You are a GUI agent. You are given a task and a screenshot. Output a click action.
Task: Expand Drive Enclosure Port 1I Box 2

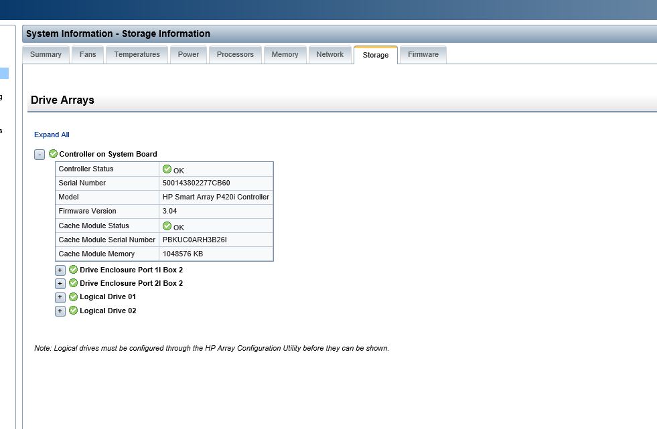point(60,270)
